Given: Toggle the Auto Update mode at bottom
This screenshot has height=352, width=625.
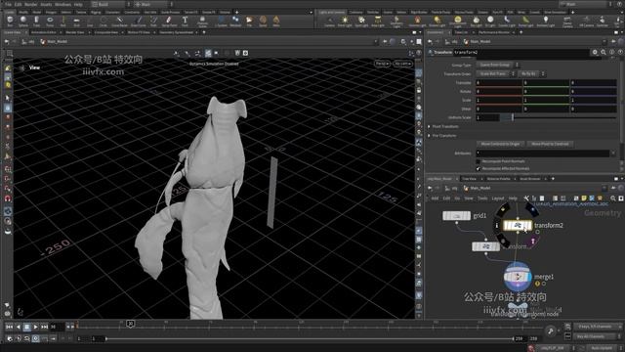Looking at the screenshot, I should tap(602, 348).
